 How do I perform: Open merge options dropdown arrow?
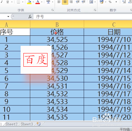(x=95, y=2)
